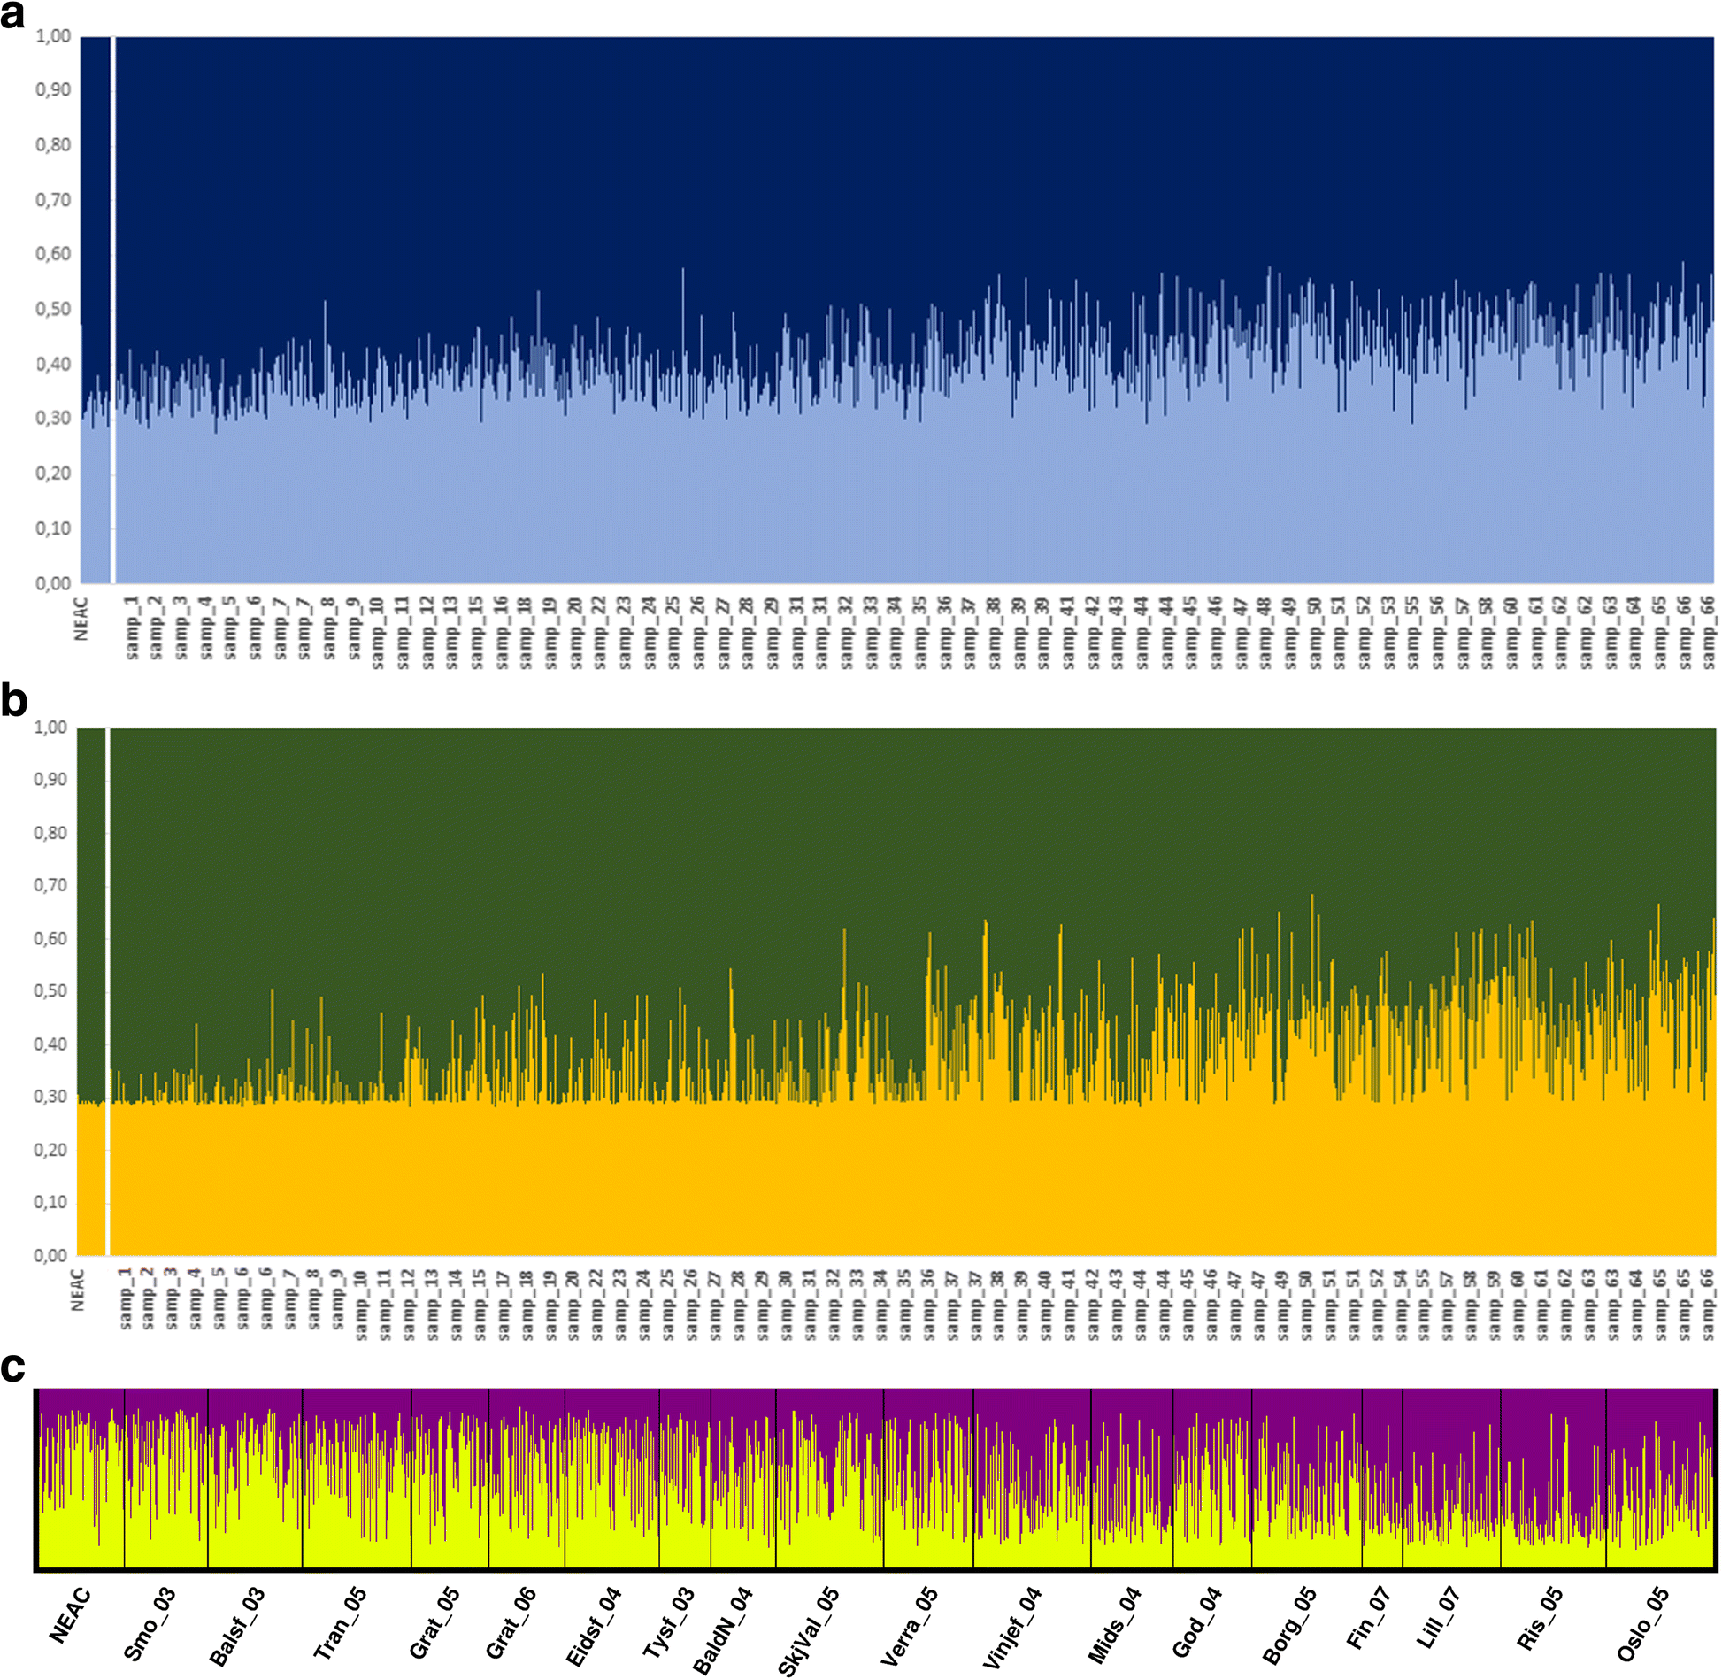Screen dimensions: 1722x1679
Task: Select the 'God_04' population label
Action: 1197,1622
